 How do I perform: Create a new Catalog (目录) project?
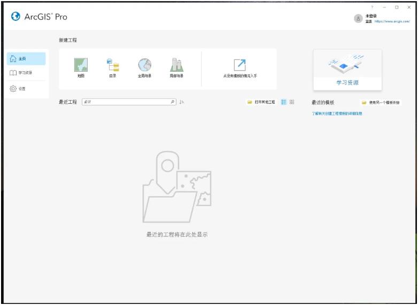tap(113, 68)
